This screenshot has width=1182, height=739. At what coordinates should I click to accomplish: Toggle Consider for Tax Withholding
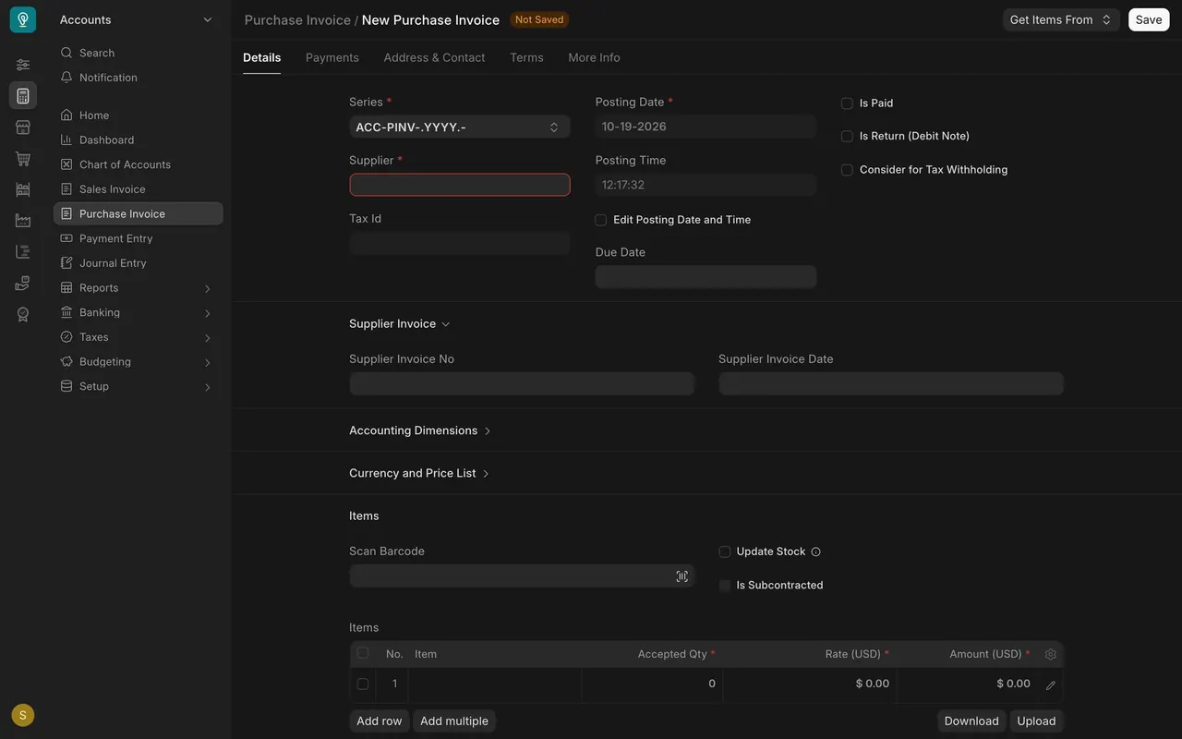(x=847, y=170)
